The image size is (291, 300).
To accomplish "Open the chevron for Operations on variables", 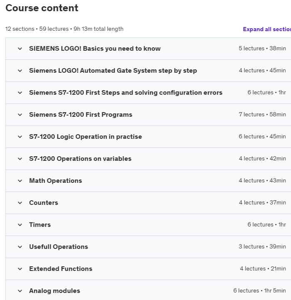I will [20, 159].
